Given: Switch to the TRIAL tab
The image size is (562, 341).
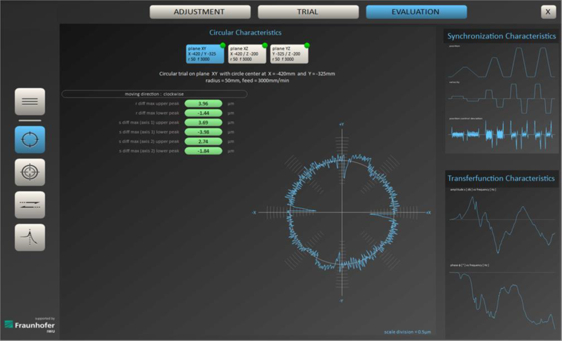Looking at the screenshot, I should click(x=308, y=12).
